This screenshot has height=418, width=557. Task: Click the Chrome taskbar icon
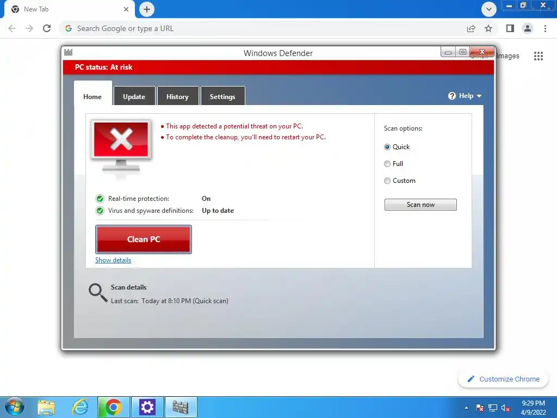(x=113, y=407)
